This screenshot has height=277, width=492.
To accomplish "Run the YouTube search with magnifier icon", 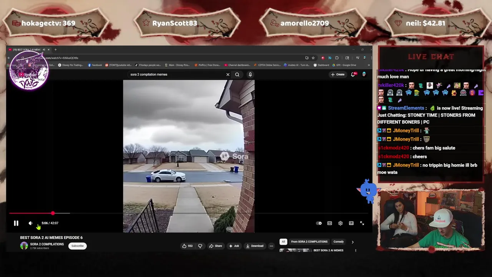I will coord(237,75).
